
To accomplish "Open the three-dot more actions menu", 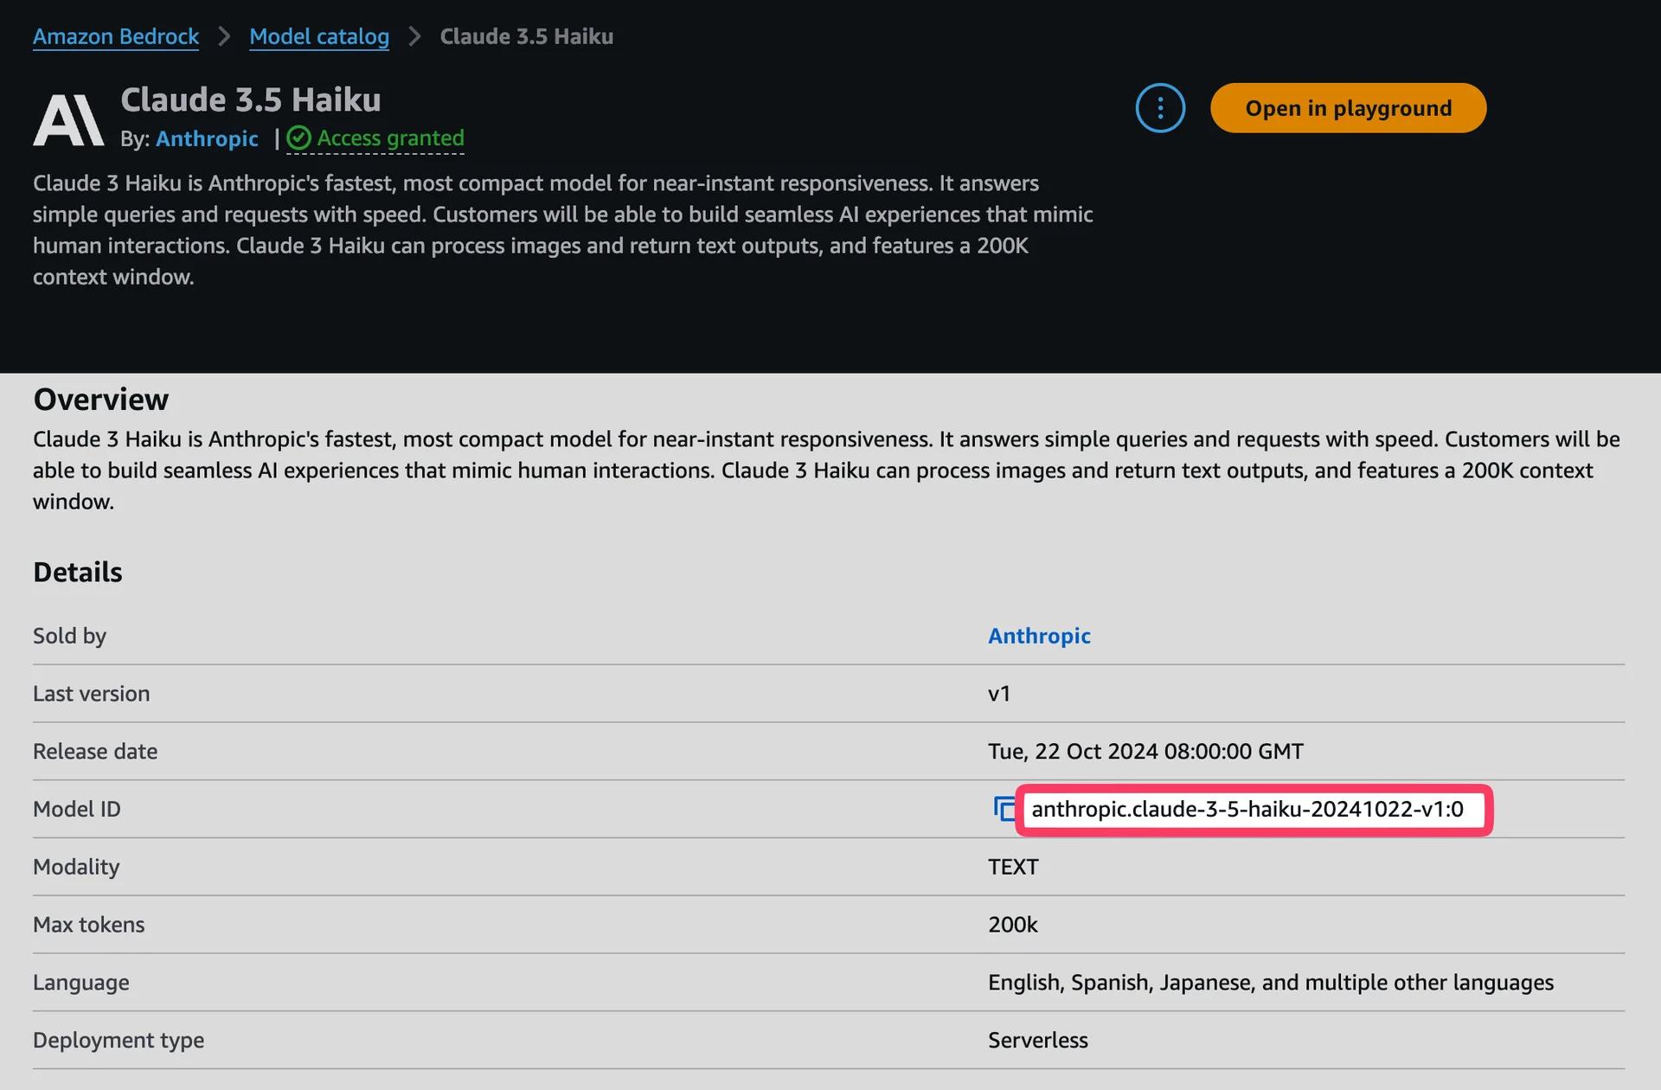I will pyautogui.click(x=1160, y=108).
